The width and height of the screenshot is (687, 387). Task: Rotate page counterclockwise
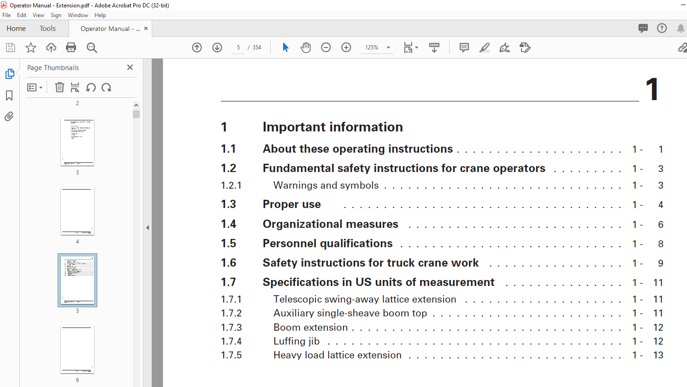tap(91, 87)
